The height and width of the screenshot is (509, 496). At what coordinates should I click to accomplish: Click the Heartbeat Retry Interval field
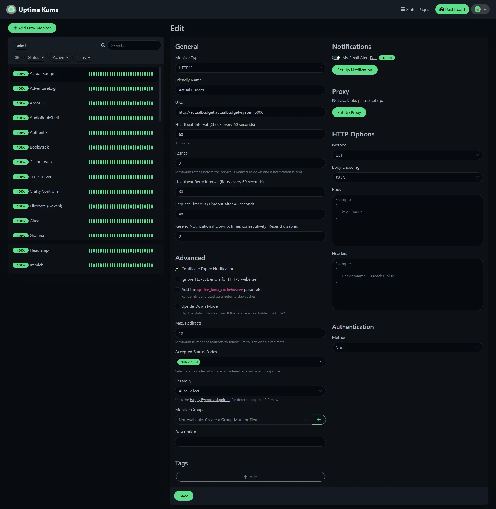click(x=250, y=192)
